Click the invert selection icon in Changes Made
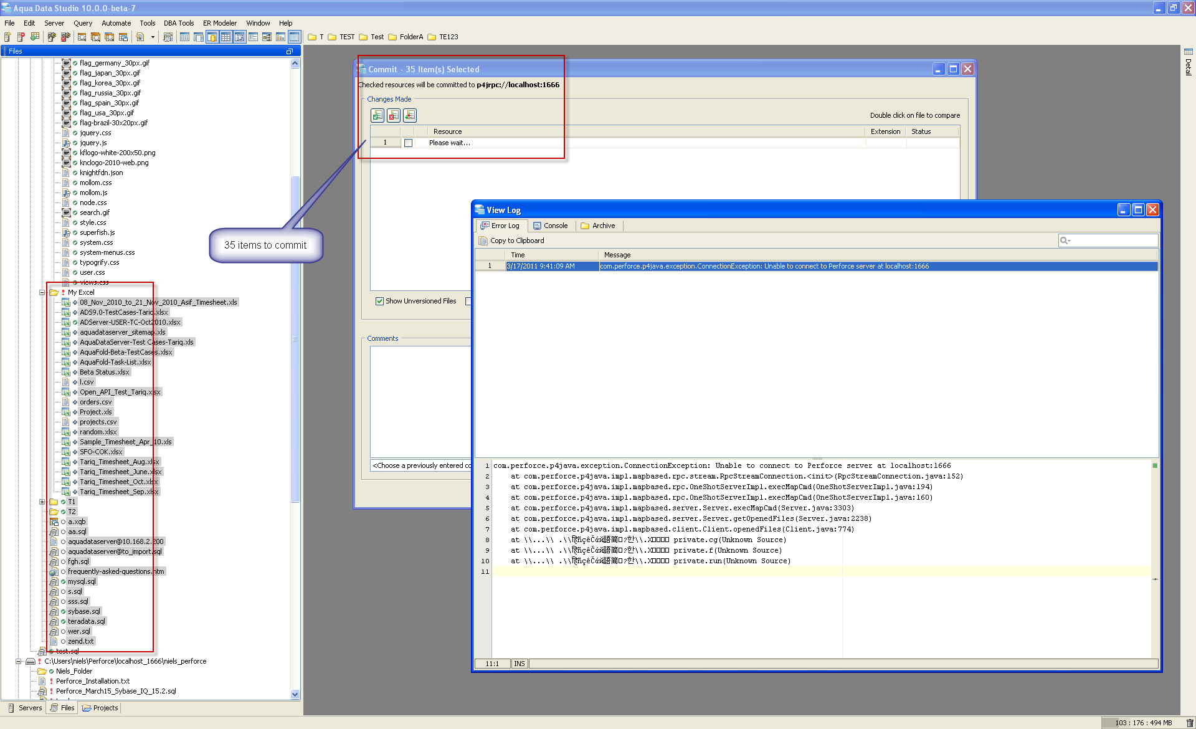 (x=410, y=115)
